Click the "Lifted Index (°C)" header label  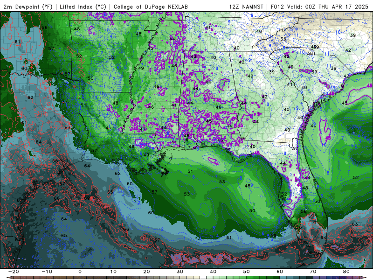point(83,7)
